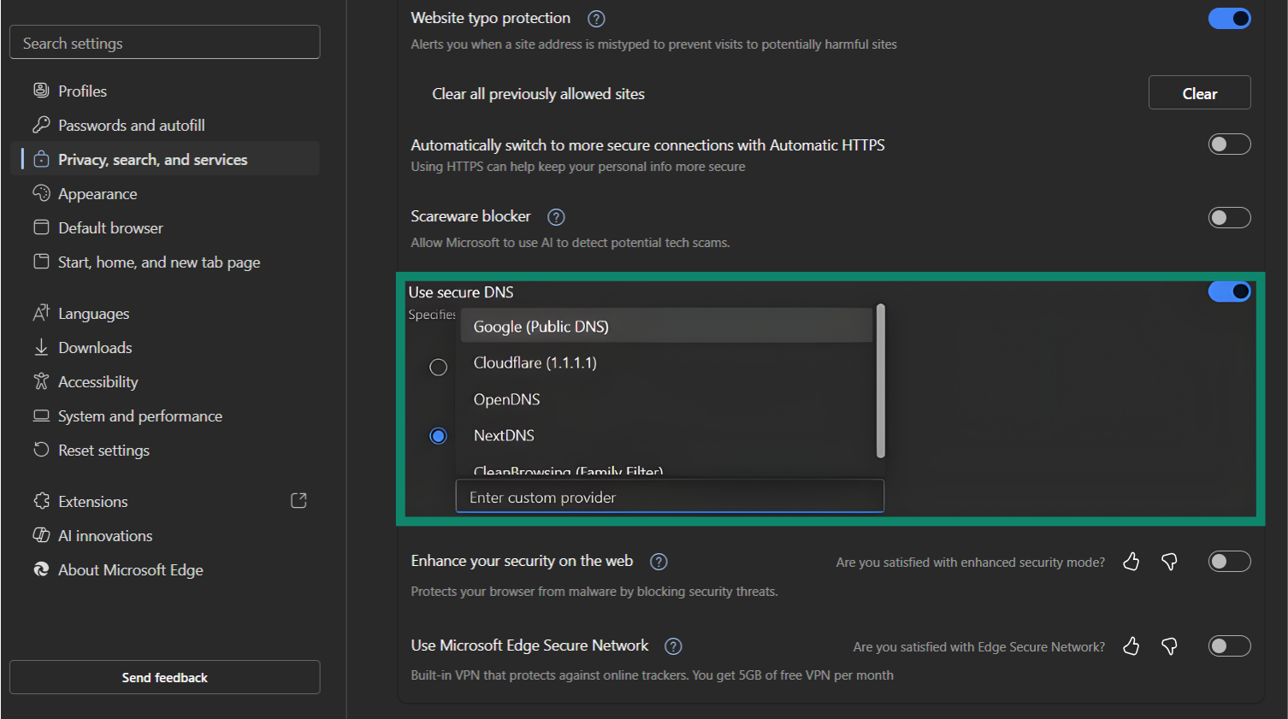The image size is (1288, 719).
Task: Go to System and performance settings
Action: (139, 416)
